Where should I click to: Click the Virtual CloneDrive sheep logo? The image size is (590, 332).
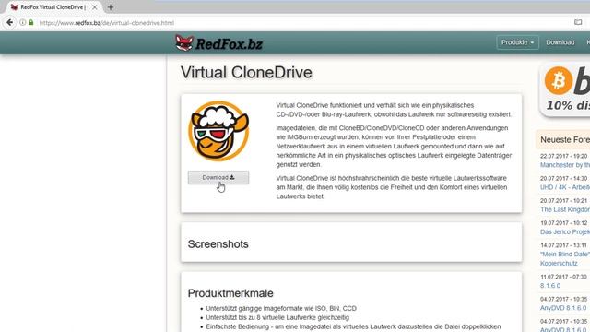218,131
